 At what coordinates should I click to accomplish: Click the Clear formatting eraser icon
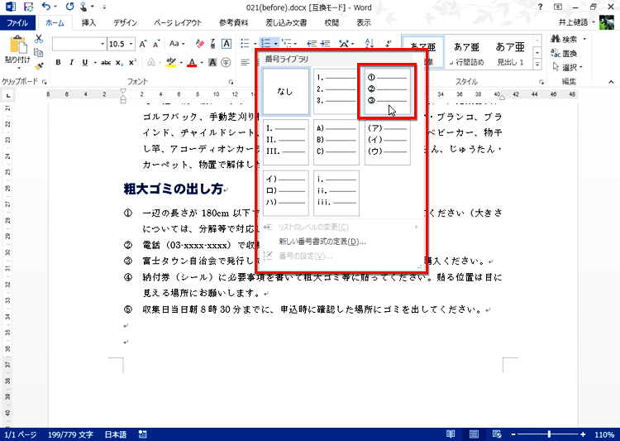click(200, 44)
